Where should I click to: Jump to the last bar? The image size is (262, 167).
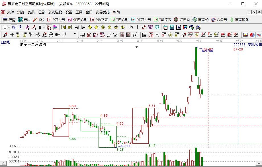pyautogui.click(x=70, y=27)
